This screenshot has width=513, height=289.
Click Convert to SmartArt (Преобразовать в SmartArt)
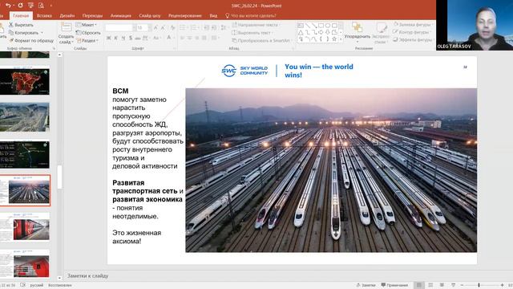tap(262, 41)
